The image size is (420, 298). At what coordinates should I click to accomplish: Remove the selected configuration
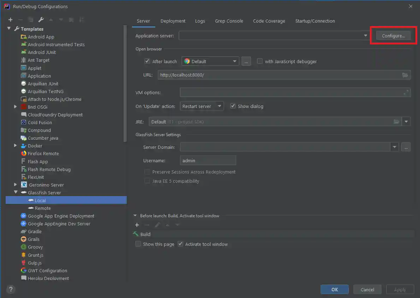click(x=20, y=19)
